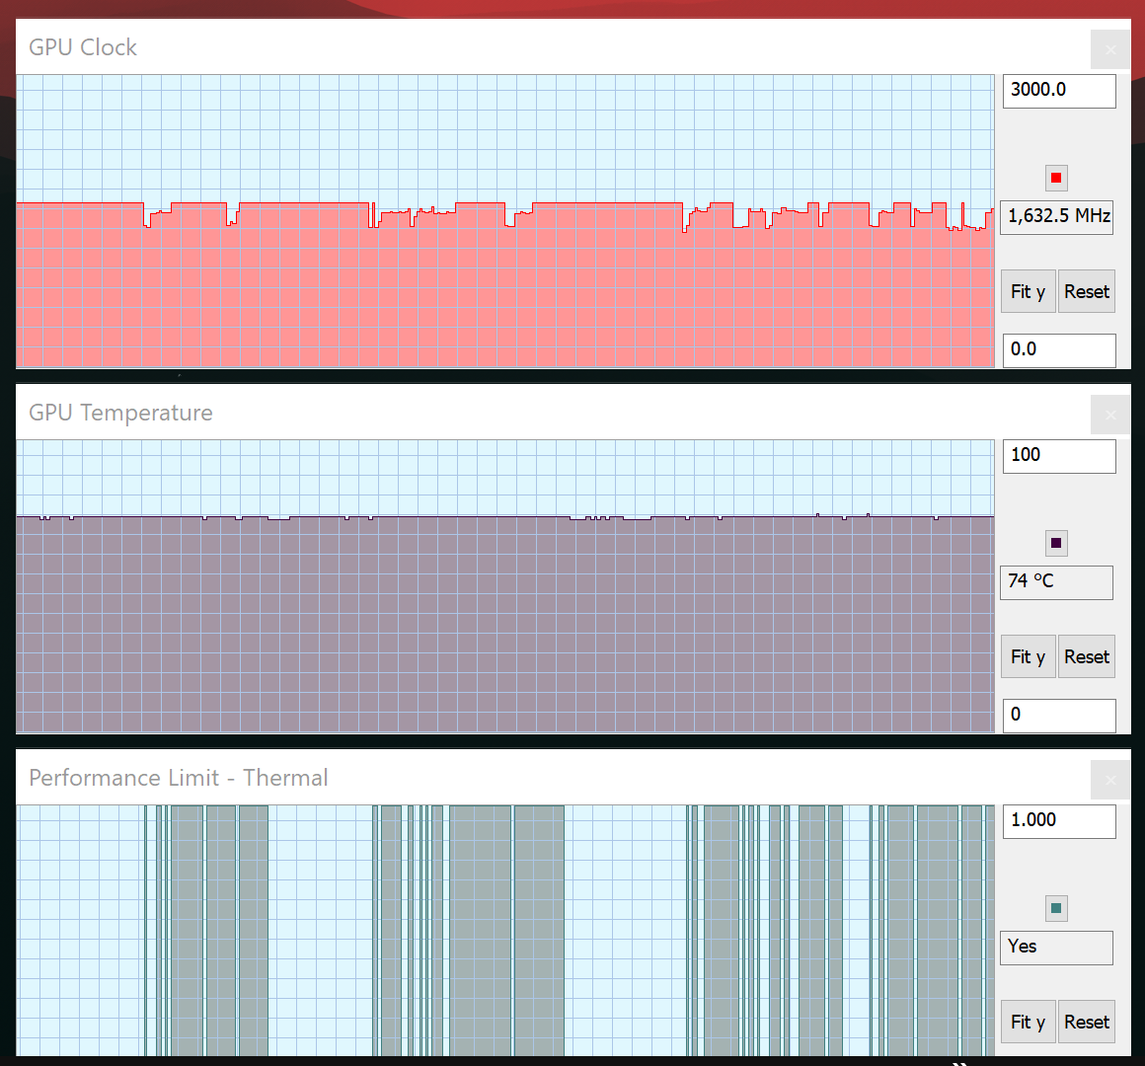The height and width of the screenshot is (1066, 1145).
Task: Reset the GPU Clock graph scale
Action: click(x=1086, y=291)
